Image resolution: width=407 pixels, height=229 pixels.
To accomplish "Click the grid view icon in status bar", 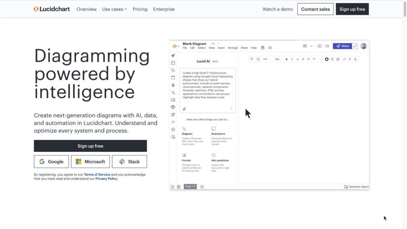I will point(178,187).
